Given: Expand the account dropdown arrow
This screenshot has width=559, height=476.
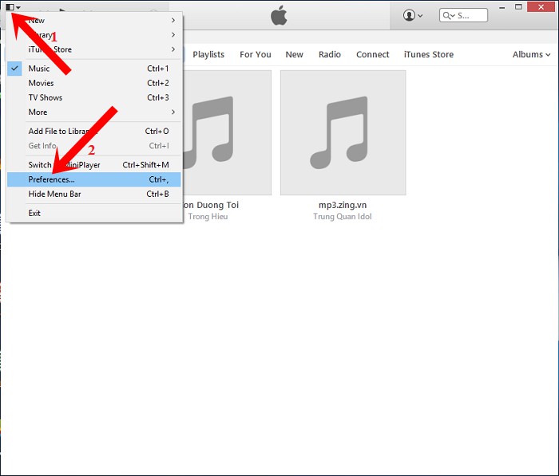Looking at the screenshot, I should tap(420, 16).
